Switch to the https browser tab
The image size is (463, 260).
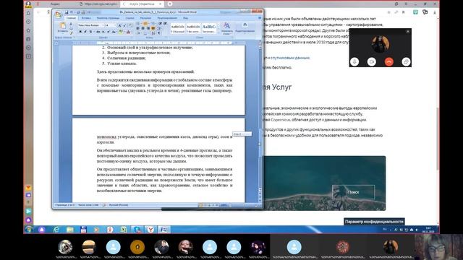coord(99,4)
